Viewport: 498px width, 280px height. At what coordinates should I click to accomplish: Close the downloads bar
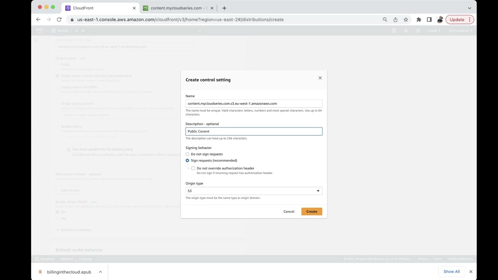point(471,271)
